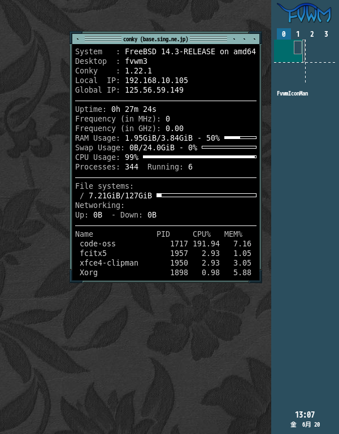Image resolution: width=339 pixels, height=434 pixels.
Task: Switch to desk 0 in pager
Action: coord(284,34)
